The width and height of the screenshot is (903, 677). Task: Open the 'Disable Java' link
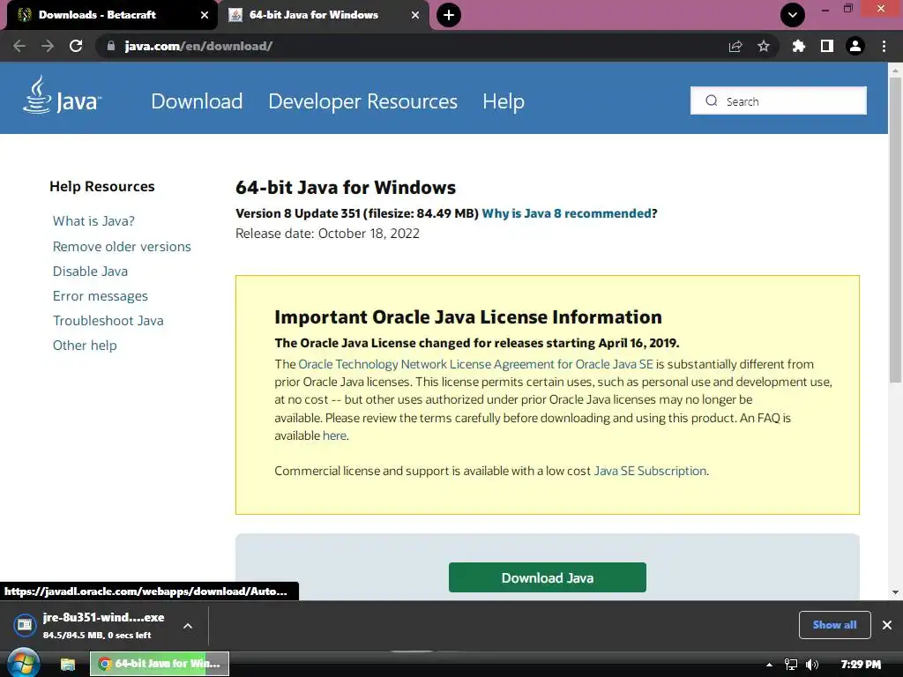click(91, 272)
